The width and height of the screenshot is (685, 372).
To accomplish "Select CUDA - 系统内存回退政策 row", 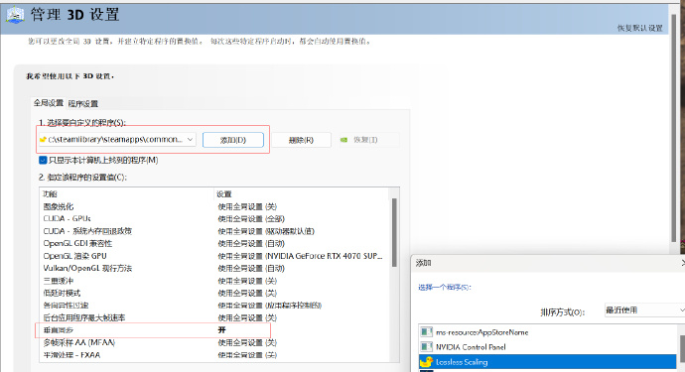I will (214, 231).
